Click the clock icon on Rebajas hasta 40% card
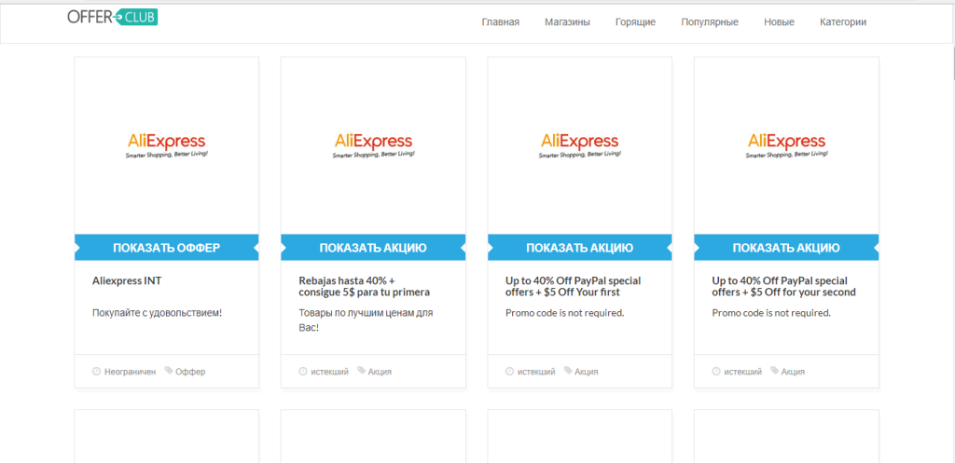This screenshot has height=463, width=955. (303, 371)
